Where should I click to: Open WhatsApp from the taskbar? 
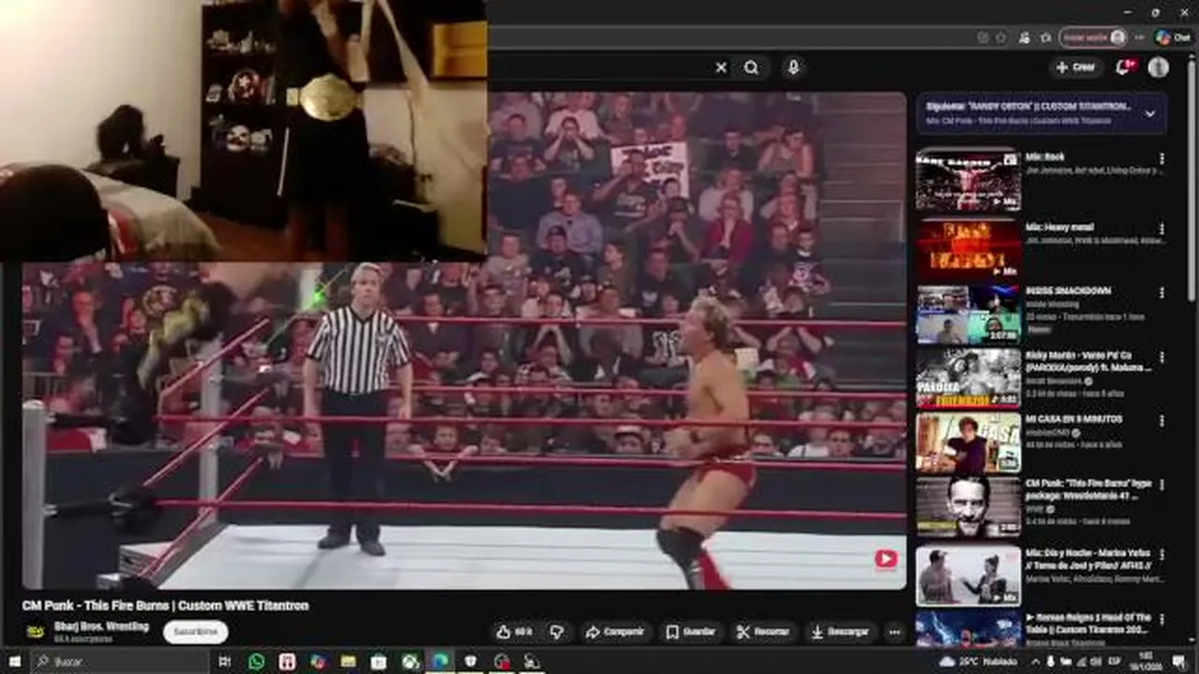point(257,661)
